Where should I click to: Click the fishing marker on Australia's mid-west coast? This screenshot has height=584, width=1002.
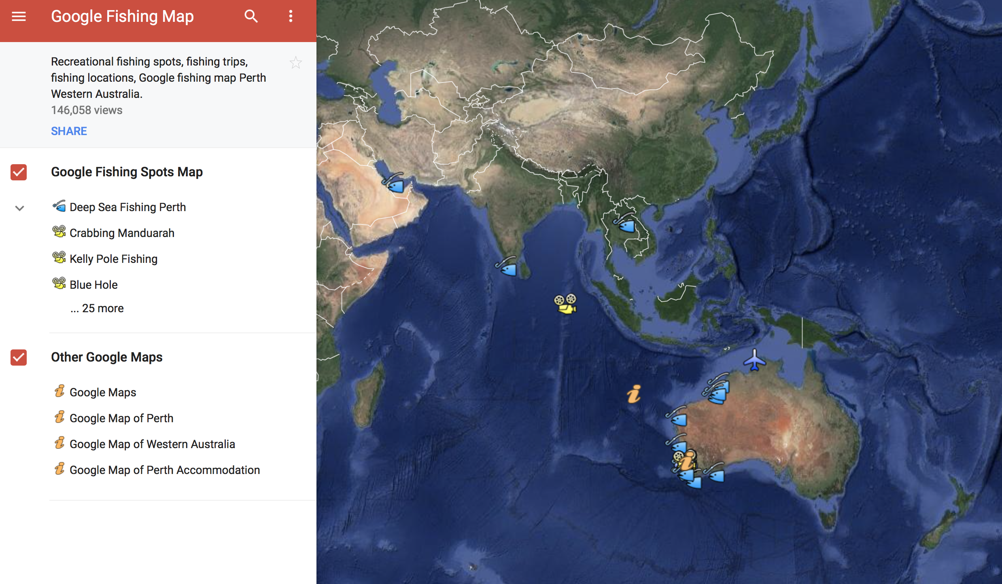pos(677,417)
